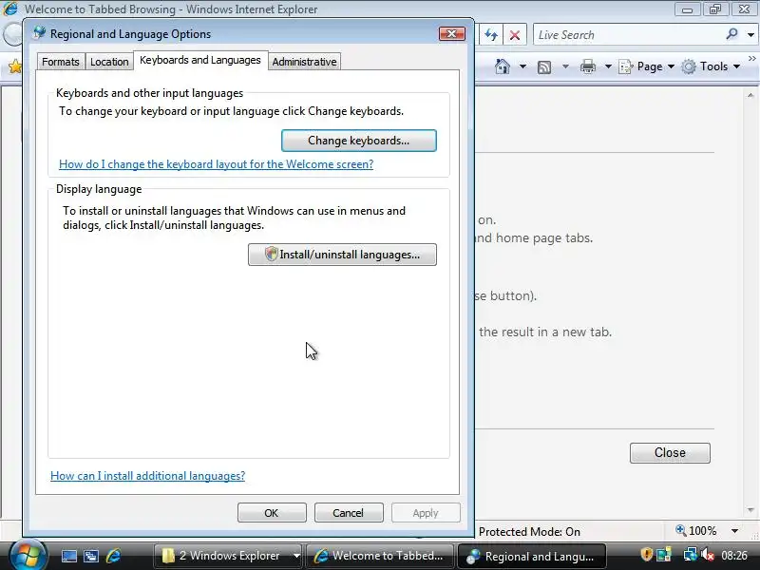Click the Home icon in Internet Explorer toolbar
This screenshot has height=570, width=760.
(x=503, y=66)
